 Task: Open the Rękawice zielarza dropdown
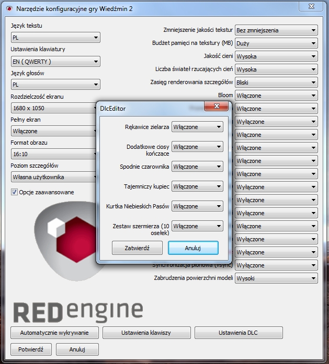pyautogui.click(x=197, y=127)
